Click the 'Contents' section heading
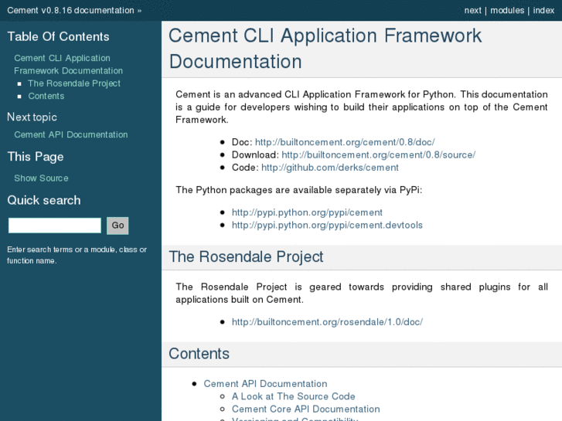Image resolution: width=562 pixels, height=421 pixels. point(199,354)
